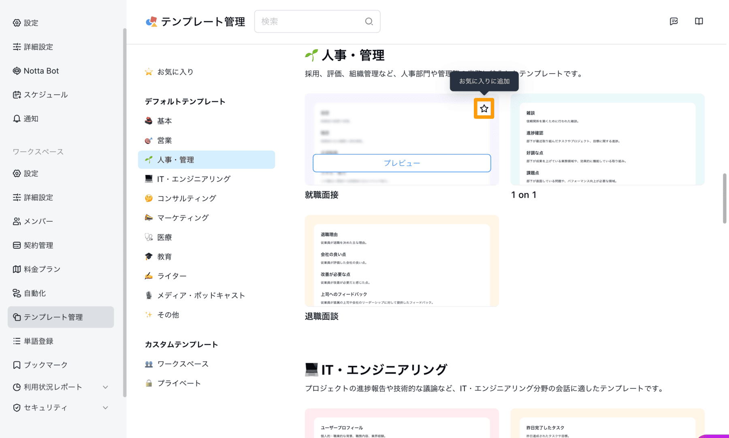Select the 医療 template category
This screenshot has height=438, width=729.
click(x=206, y=237)
